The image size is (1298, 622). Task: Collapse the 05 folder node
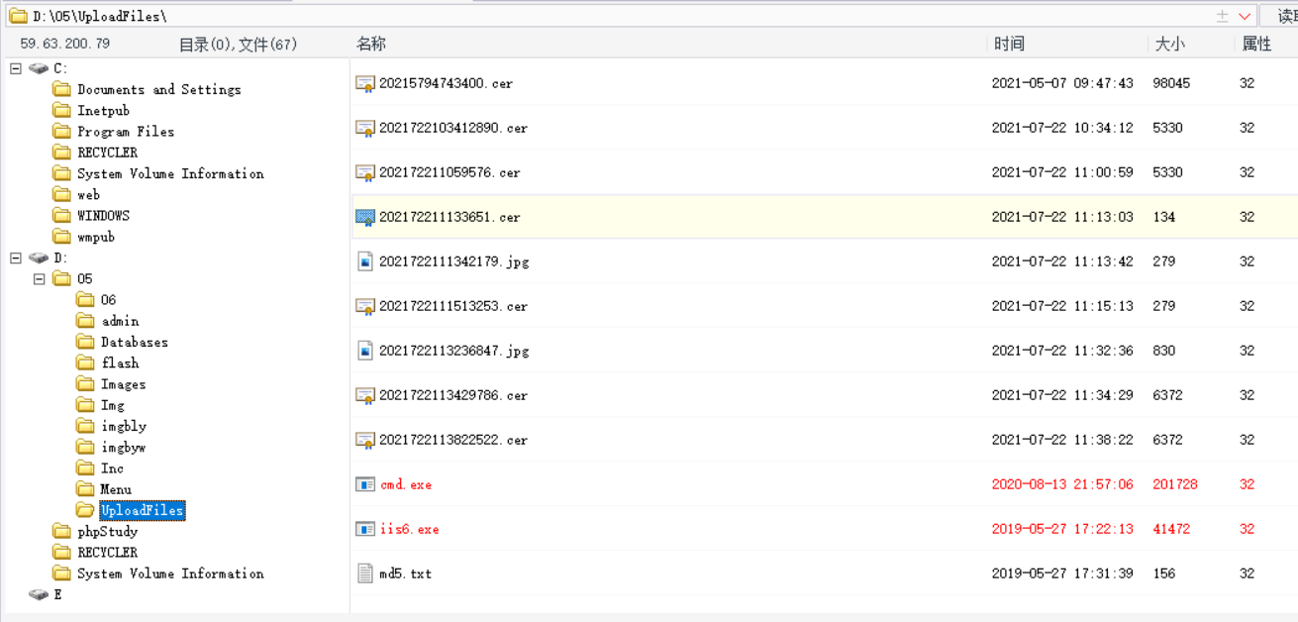pos(39,278)
